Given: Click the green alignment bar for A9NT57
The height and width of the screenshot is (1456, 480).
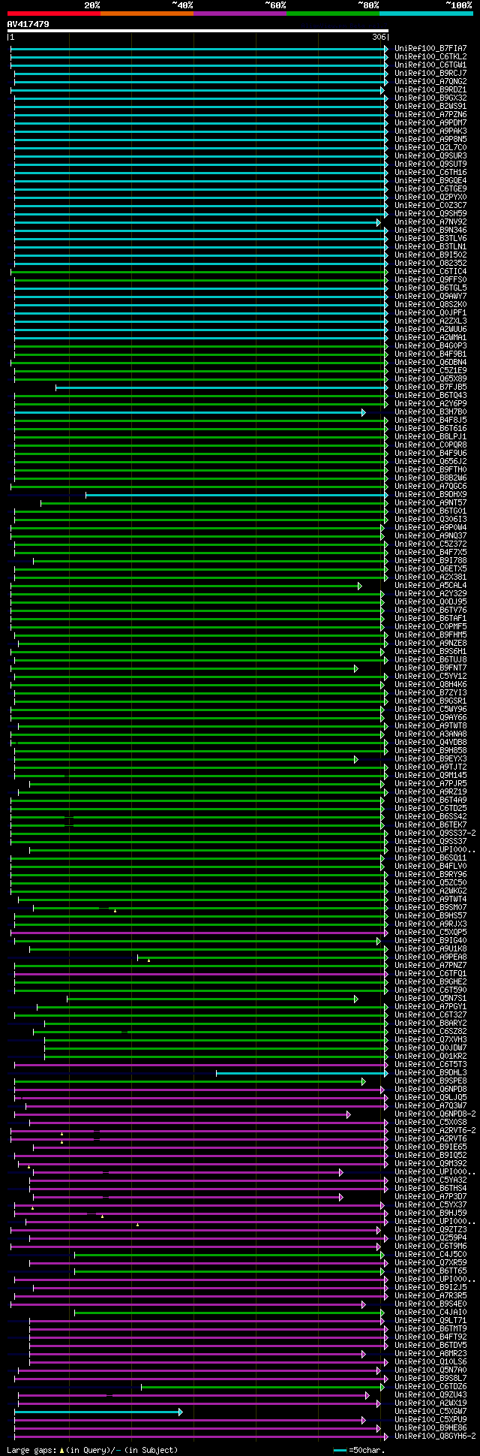Looking at the screenshot, I should point(213,503).
